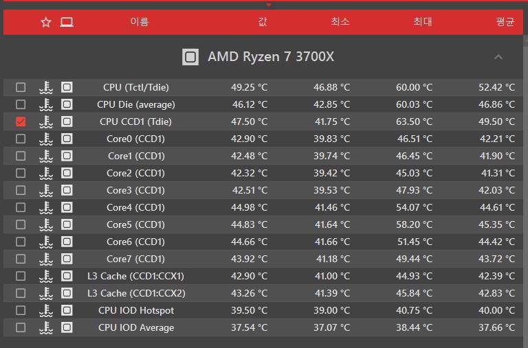This screenshot has height=348, width=528.
Task: Click temperature icon in CPU (Tctl/Tdie) row
Action: (x=46, y=87)
